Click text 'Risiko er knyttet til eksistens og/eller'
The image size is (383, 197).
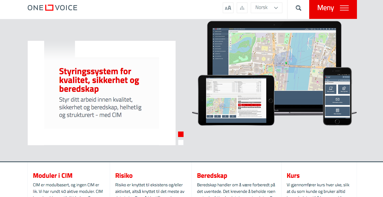point(149,185)
